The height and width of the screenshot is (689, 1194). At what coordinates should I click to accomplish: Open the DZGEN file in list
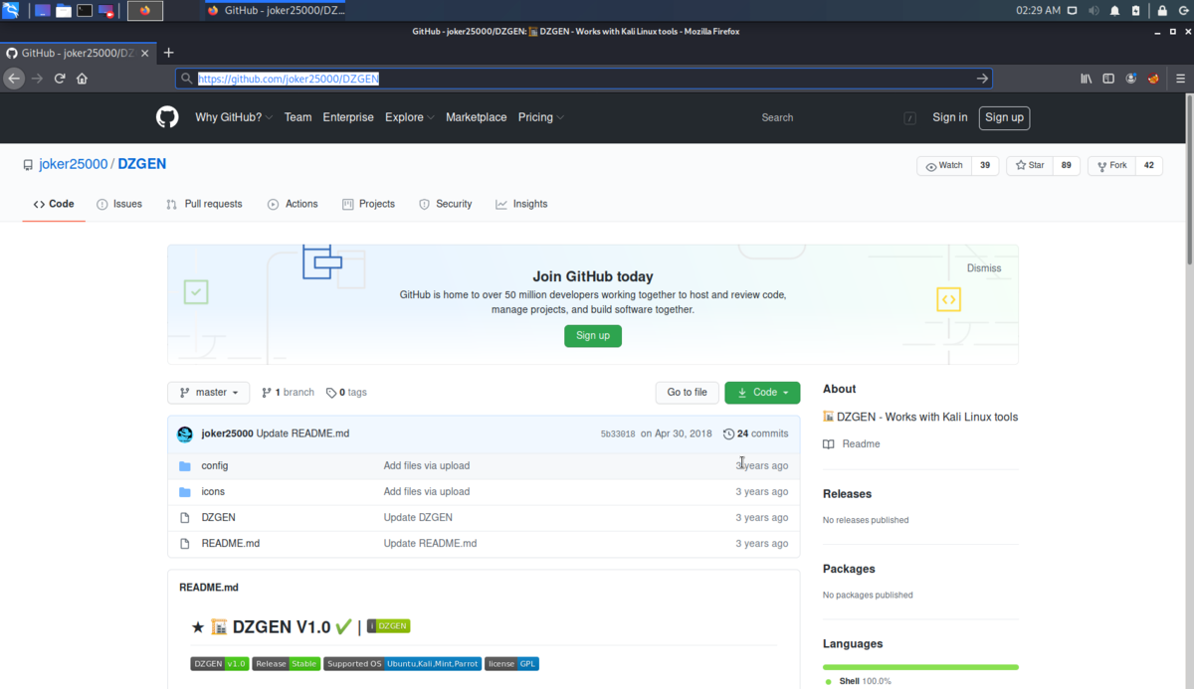218,518
